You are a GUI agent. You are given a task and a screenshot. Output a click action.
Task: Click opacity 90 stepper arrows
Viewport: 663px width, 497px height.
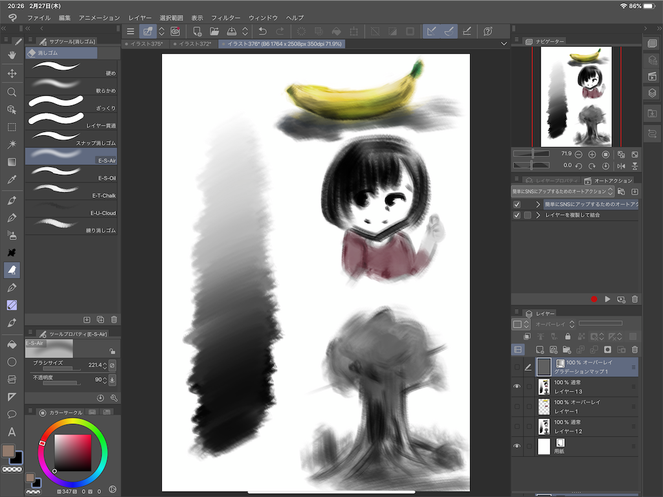(x=104, y=380)
